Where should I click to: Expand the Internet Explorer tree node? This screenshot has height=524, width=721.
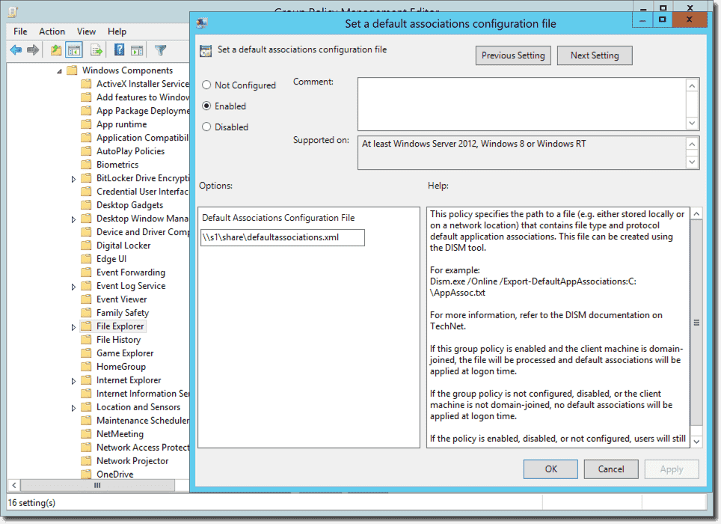tap(73, 380)
